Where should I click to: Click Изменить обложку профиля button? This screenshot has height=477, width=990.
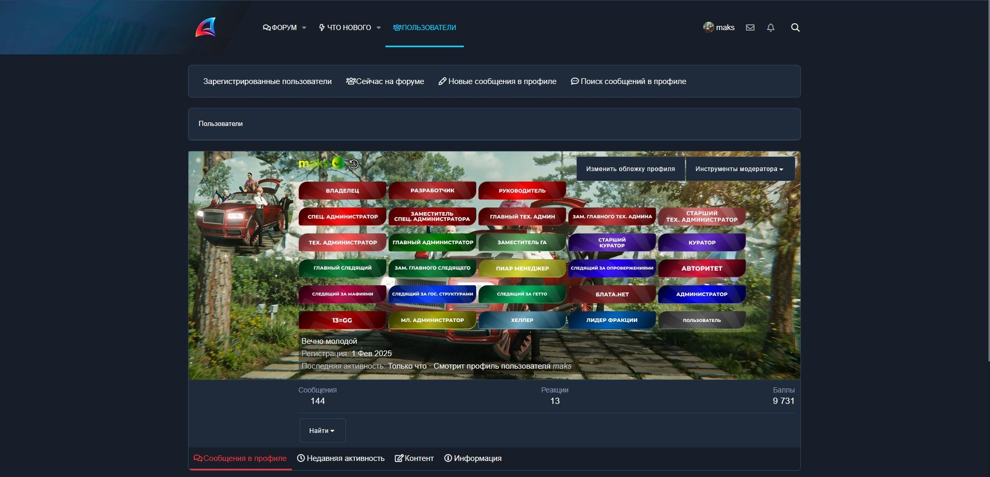631,169
